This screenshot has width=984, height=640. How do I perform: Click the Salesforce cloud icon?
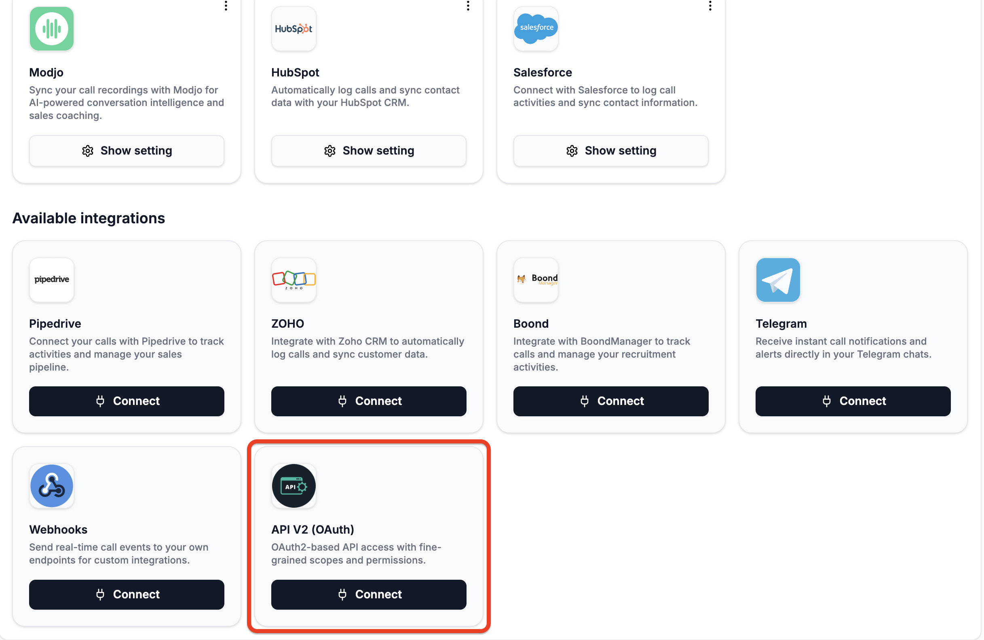[x=536, y=29]
